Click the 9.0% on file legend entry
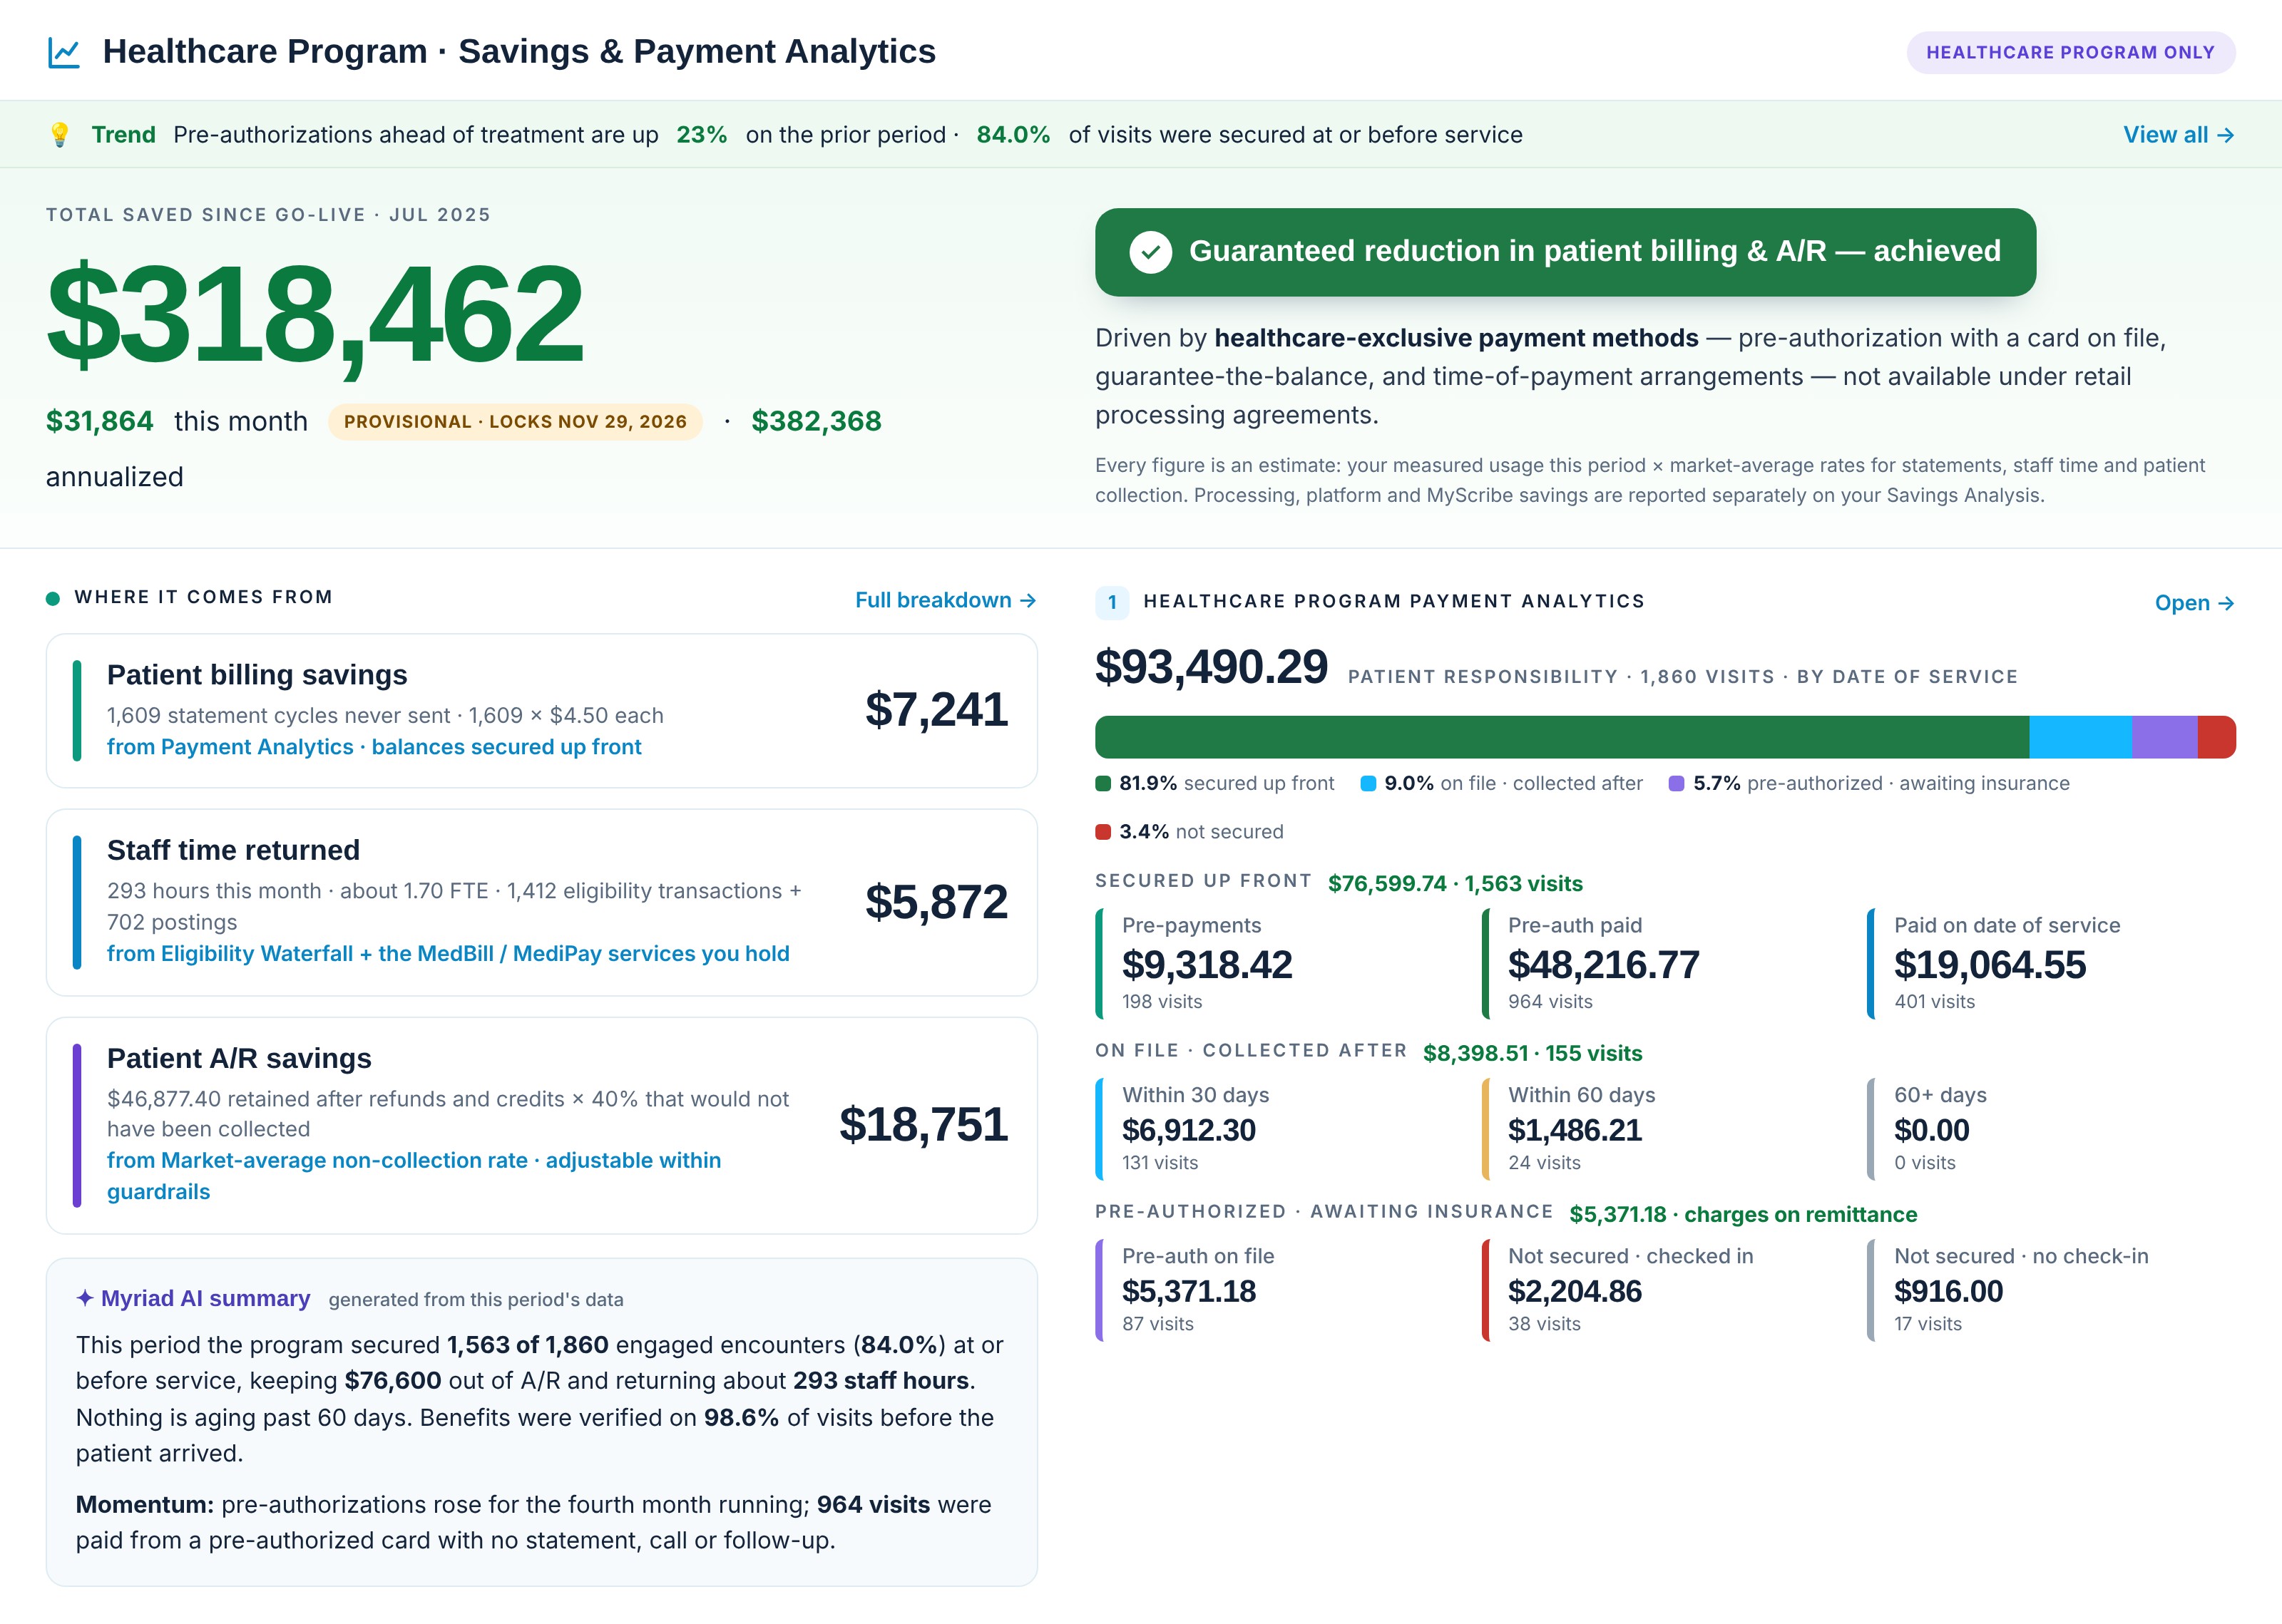Viewport: 2282px width, 1624px height. click(1502, 783)
